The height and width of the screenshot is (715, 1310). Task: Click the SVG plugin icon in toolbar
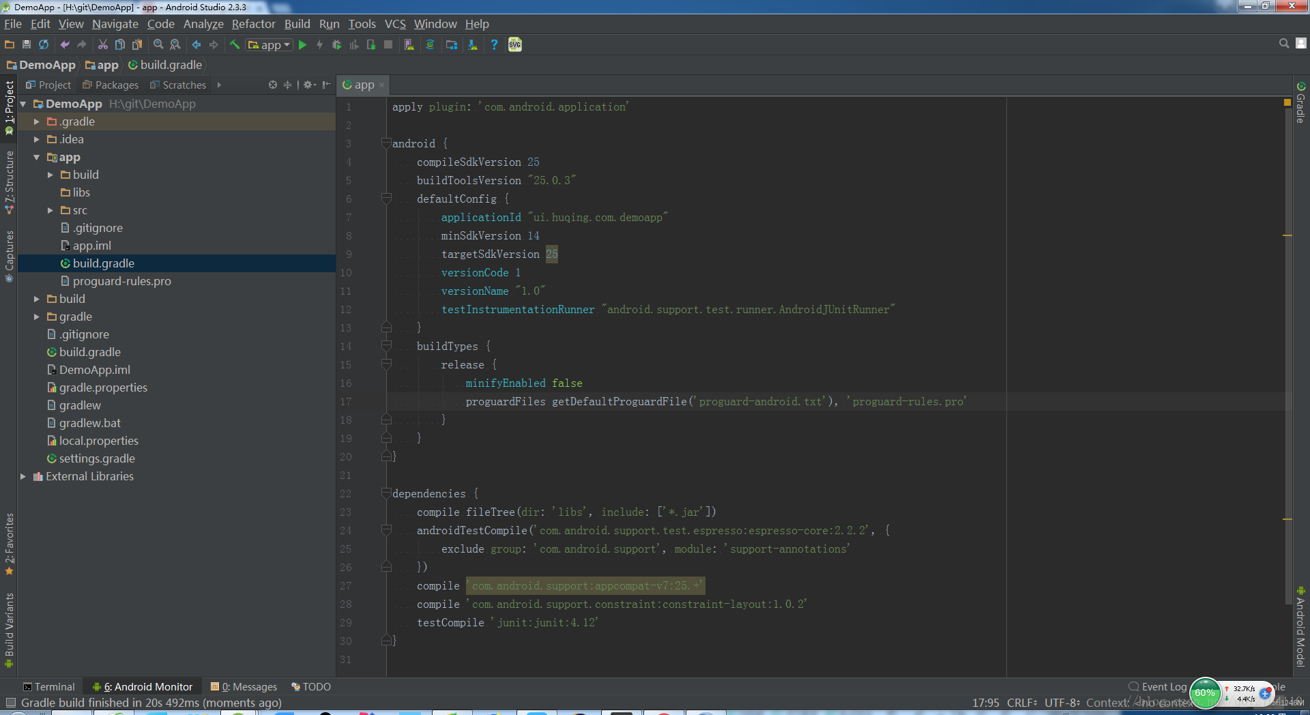[515, 44]
